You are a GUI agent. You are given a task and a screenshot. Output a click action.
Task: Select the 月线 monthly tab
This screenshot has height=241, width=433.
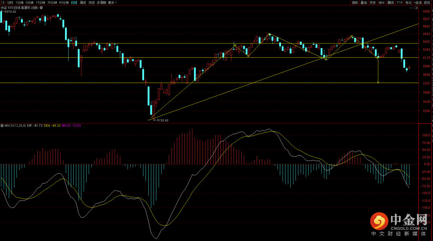click(91, 2)
